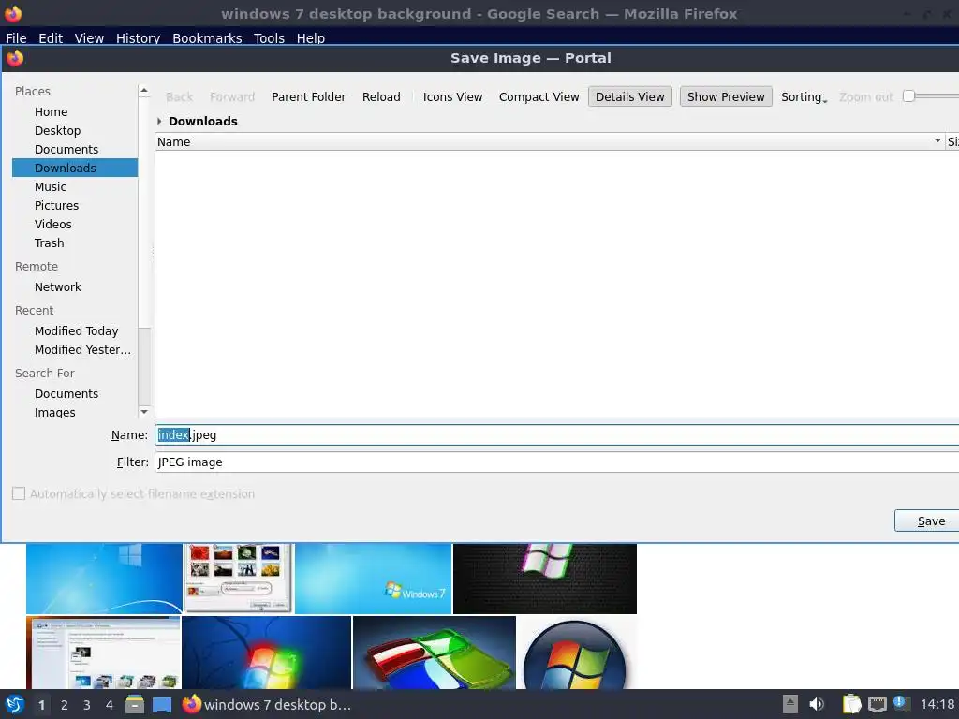Check Automatically select filename extension
Screen dimensions: 959x719
point(19,493)
